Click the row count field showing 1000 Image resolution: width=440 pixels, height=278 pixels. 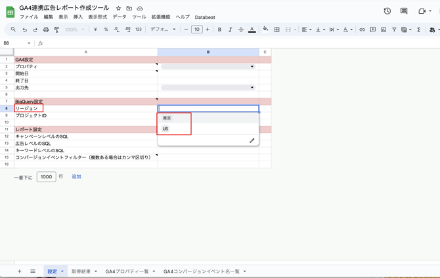[47, 177]
